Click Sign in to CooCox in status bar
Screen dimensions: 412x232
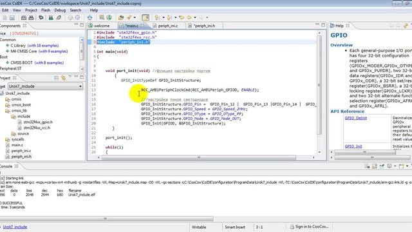pyautogui.click(x=309, y=226)
